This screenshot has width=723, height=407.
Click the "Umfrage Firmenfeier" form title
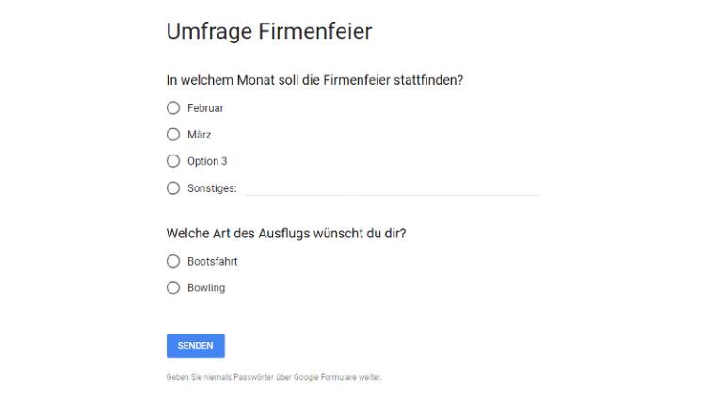tap(269, 31)
